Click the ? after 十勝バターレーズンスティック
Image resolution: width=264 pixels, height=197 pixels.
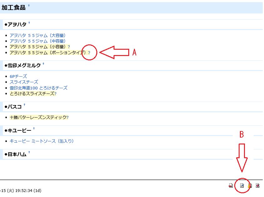(x=68, y=118)
